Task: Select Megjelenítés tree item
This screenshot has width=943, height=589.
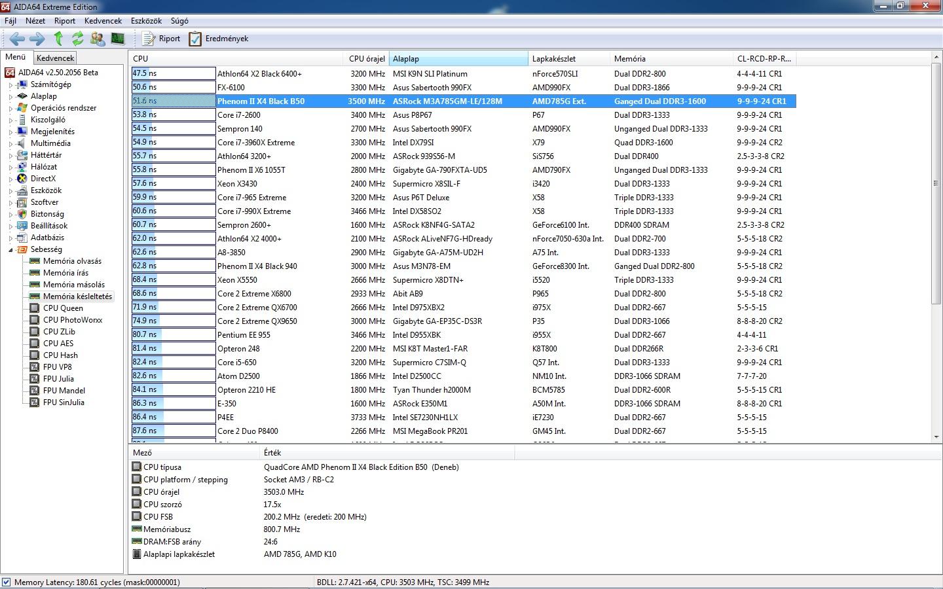Action: click(x=52, y=132)
